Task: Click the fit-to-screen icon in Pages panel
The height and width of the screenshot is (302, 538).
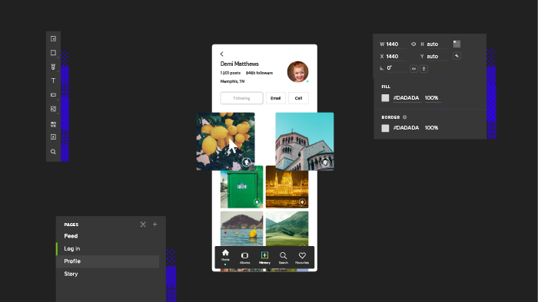Action: click(x=143, y=225)
